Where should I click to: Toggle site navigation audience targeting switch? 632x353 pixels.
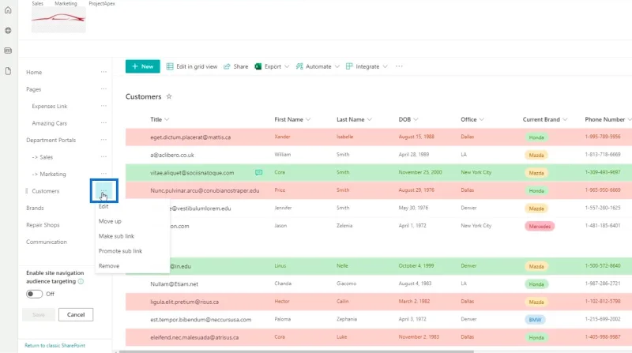point(34,294)
